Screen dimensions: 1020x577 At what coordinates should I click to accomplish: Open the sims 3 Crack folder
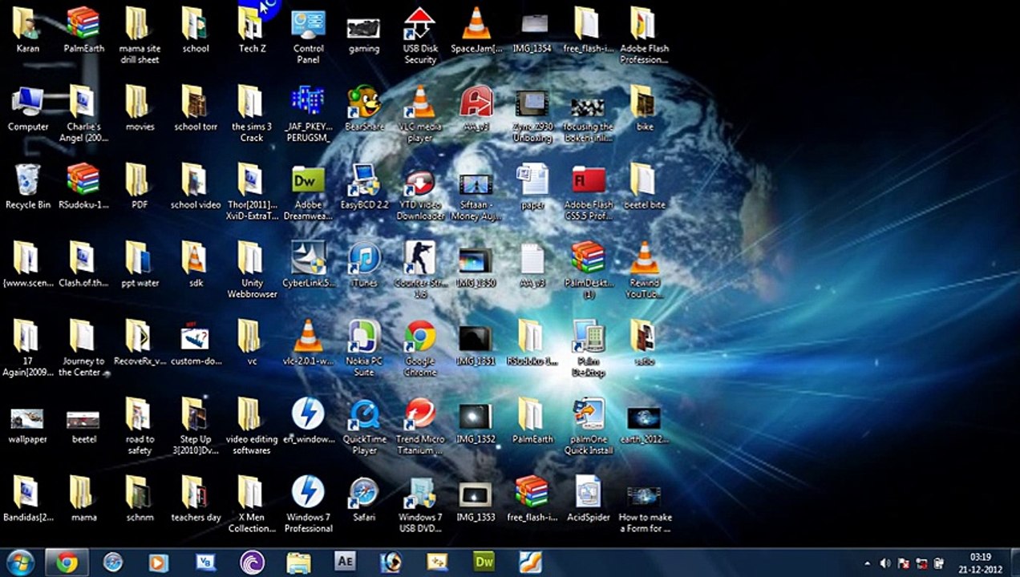(x=251, y=115)
